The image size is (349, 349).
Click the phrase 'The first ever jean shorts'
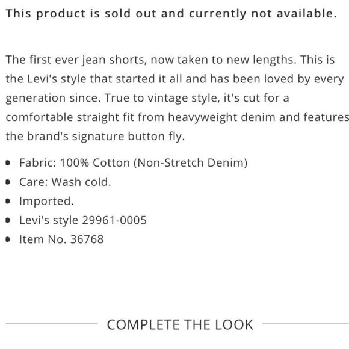[76, 60]
